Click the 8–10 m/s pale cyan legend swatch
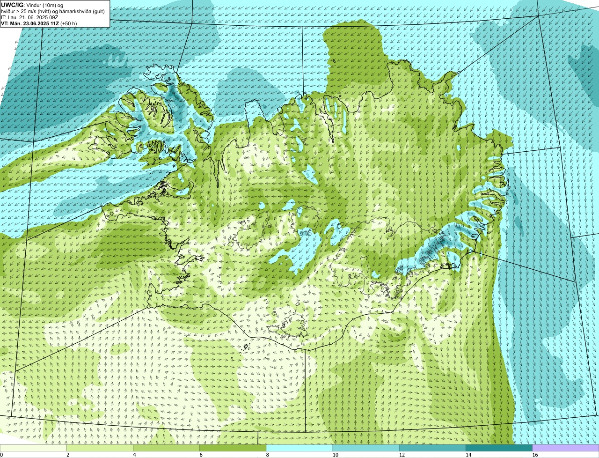Viewport: 599px width, 458px height. [x=299, y=448]
